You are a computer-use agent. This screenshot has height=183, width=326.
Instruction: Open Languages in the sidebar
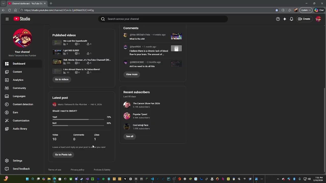pyautogui.click(x=22, y=96)
